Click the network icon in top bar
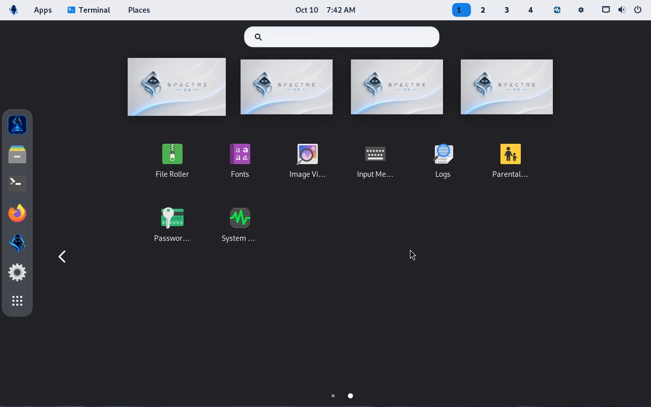Screen dimensions: 651x407 click(x=606, y=10)
